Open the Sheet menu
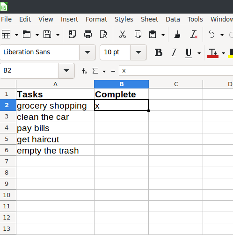 coord(149,19)
